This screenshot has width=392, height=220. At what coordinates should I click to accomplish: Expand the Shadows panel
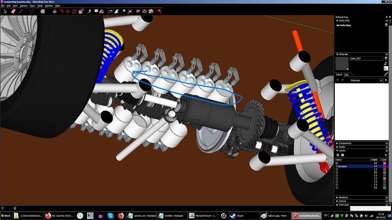coord(343,197)
